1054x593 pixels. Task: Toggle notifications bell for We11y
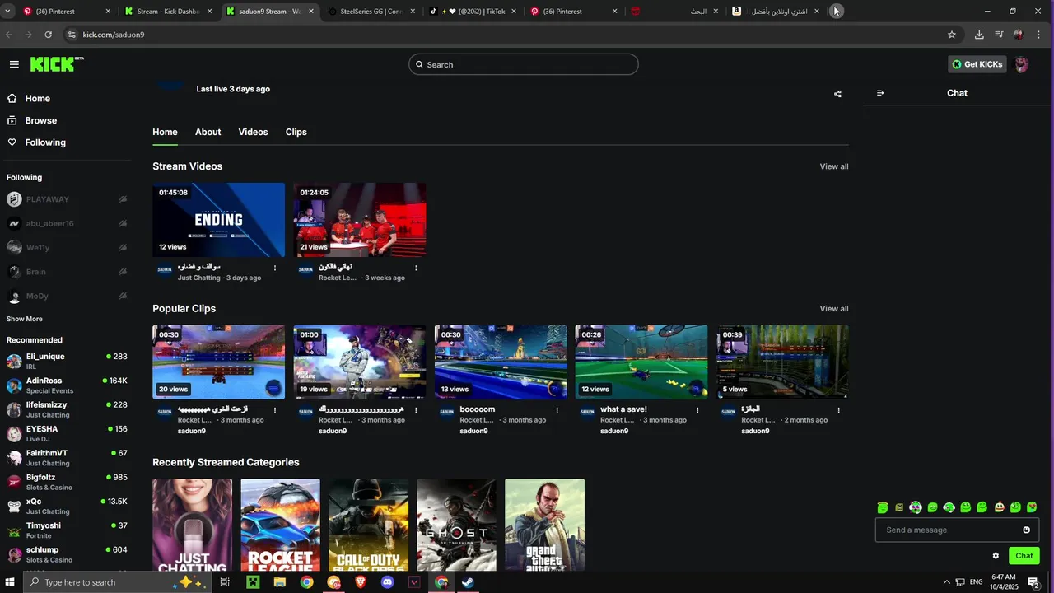pyautogui.click(x=123, y=247)
